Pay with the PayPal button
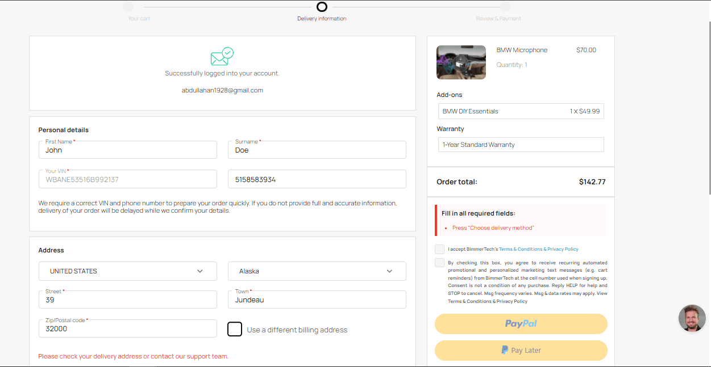Viewport: 711px width, 367px height. click(521, 324)
